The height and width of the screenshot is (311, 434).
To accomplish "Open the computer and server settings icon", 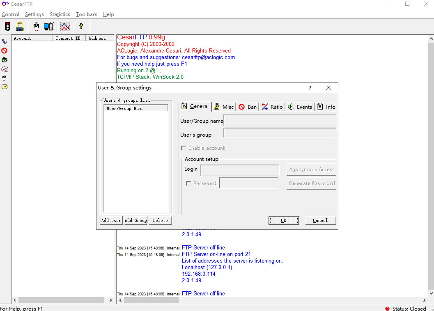I will click(49, 27).
